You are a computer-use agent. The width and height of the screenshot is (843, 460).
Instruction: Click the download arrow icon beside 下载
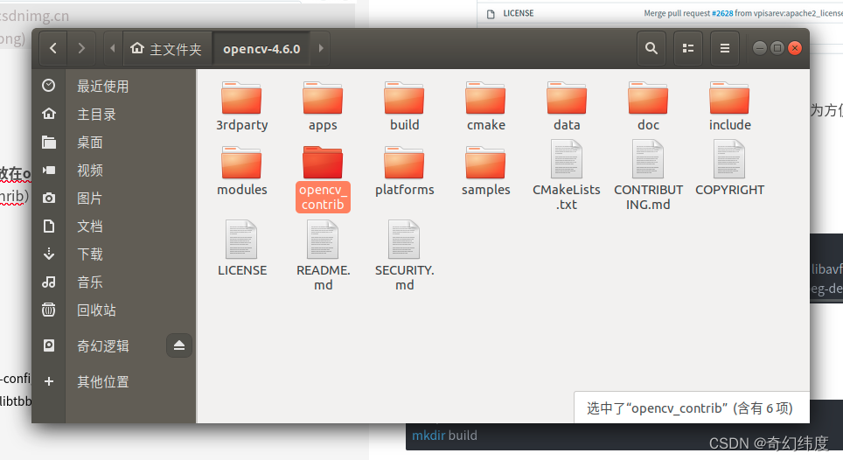(48, 254)
